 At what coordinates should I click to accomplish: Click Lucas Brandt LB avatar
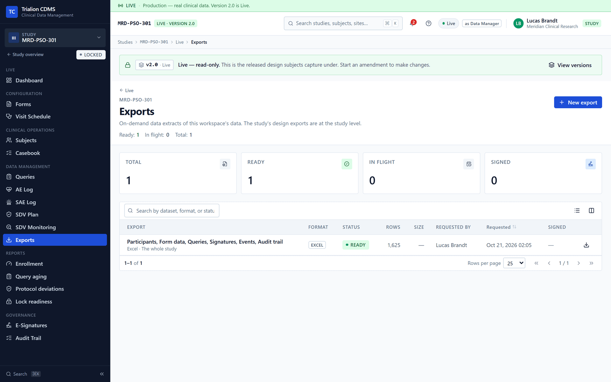(518, 23)
